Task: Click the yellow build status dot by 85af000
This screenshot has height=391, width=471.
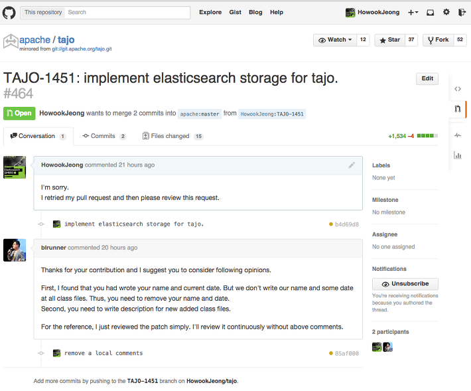Action: click(x=331, y=353)
